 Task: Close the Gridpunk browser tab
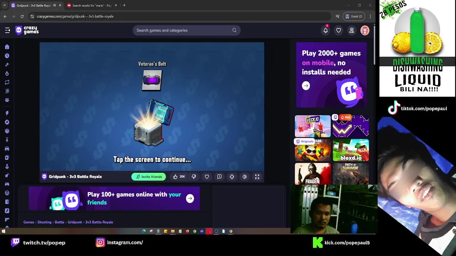point(60,5)
